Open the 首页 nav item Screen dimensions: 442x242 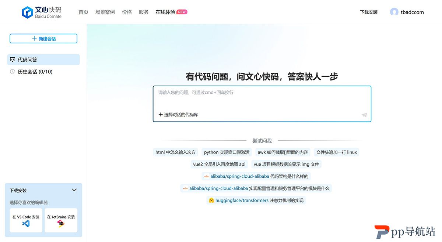tap(83, 12)
